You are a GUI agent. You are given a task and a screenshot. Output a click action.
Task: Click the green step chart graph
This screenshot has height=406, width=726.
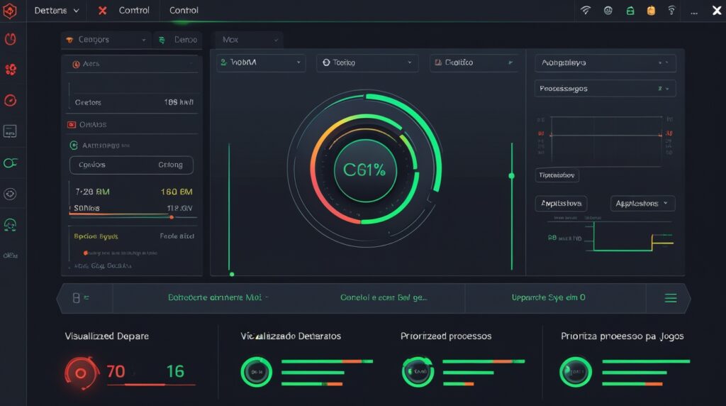(633, 236)
